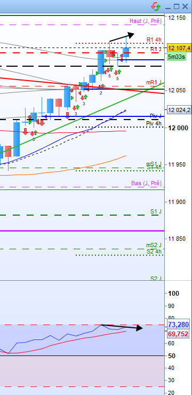This screenshot has width=192, height=395.
Task: Maximize the chart window
Action: click(177, 6)
